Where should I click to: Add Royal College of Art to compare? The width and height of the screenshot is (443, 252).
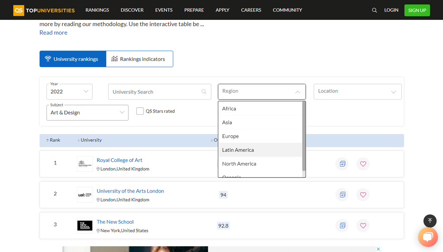point(342,164)
